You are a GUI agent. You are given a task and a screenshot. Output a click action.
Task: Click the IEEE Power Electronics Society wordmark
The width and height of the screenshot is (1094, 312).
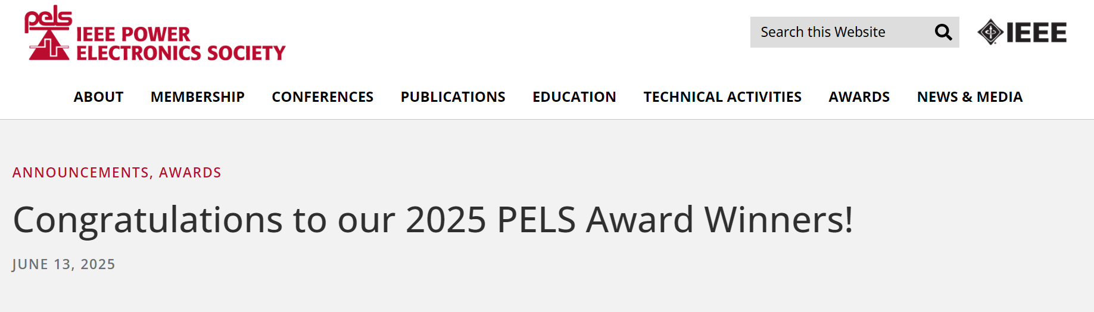click(x=180, y=43)
